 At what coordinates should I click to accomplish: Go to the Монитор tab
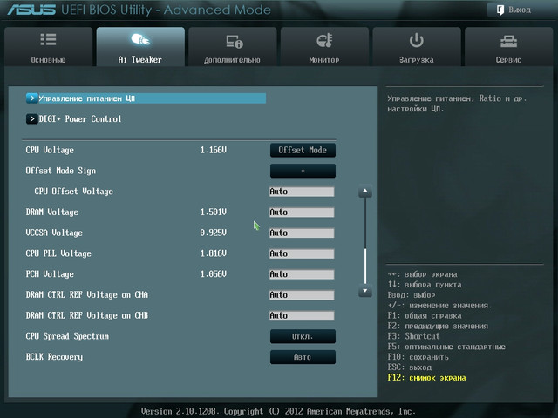click(324, 46)
